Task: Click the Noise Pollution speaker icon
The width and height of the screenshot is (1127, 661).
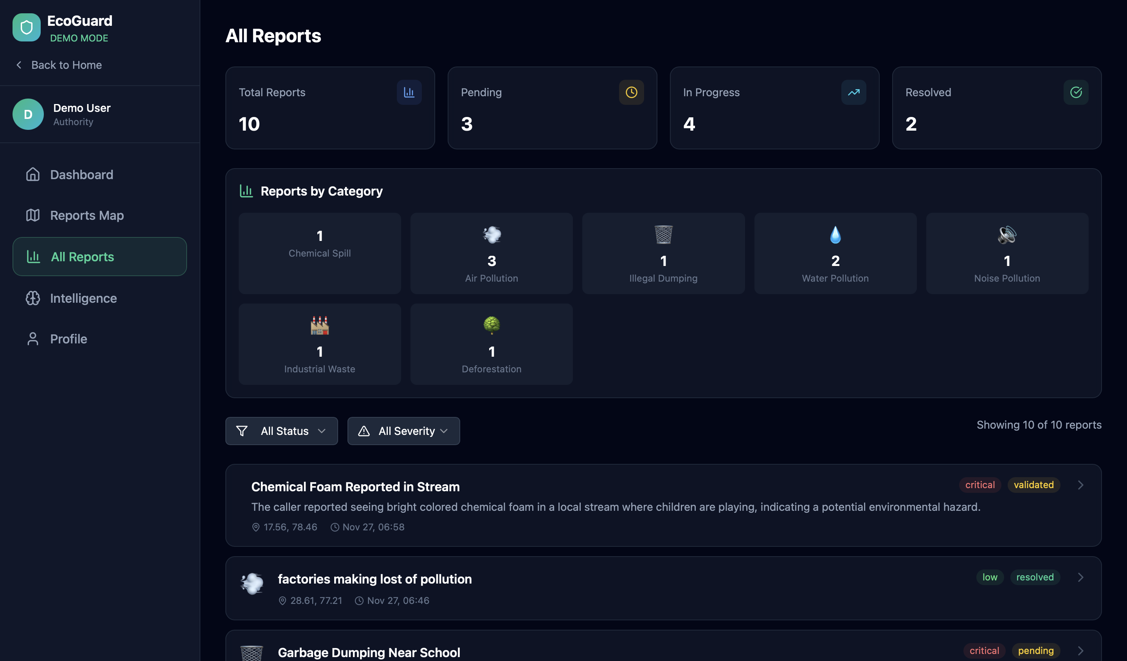Action: 1007,235
